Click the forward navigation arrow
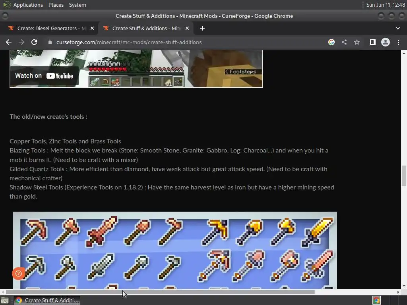Viewport: 407px width, 305px height. [21, 42]
